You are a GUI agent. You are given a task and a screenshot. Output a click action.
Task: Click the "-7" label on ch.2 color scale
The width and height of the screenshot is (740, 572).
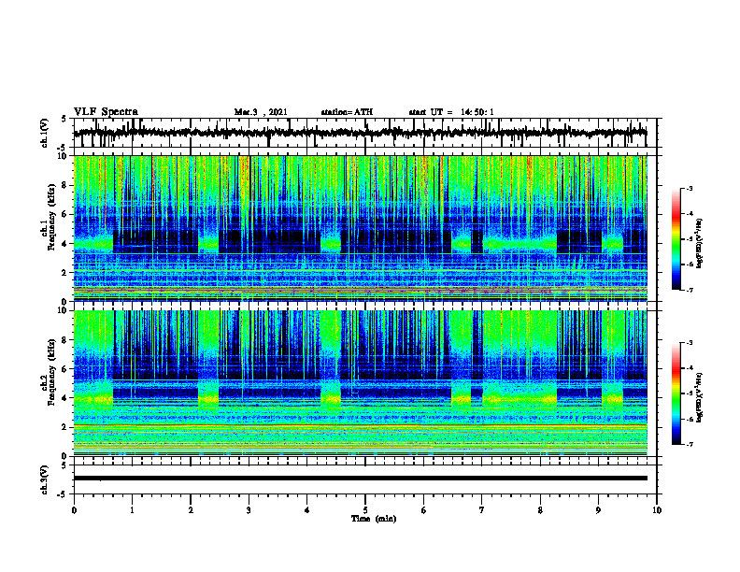click(x=689, y=445)
